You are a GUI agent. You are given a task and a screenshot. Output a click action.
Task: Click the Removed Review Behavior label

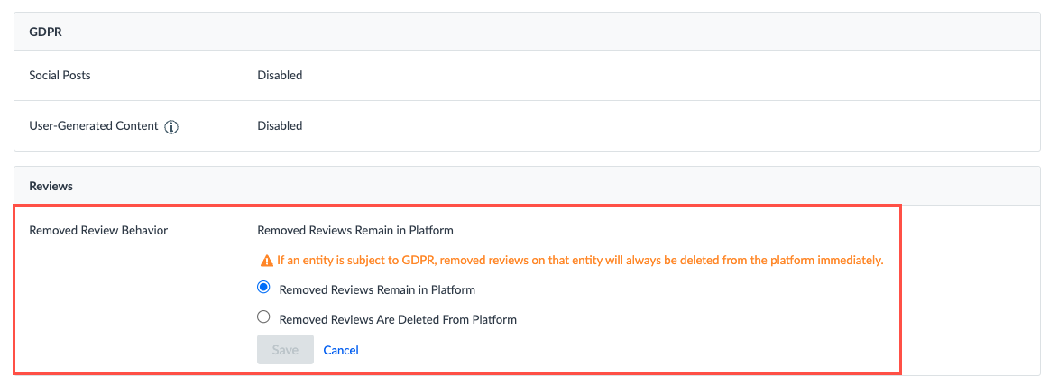click(98, 230)
